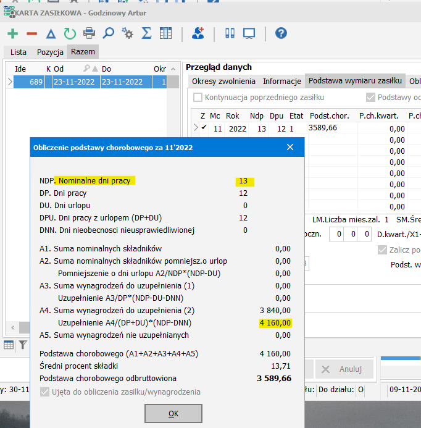
Task: Click the two-panel layout icon
Action: pyautogui.click(x=230, y=33)
